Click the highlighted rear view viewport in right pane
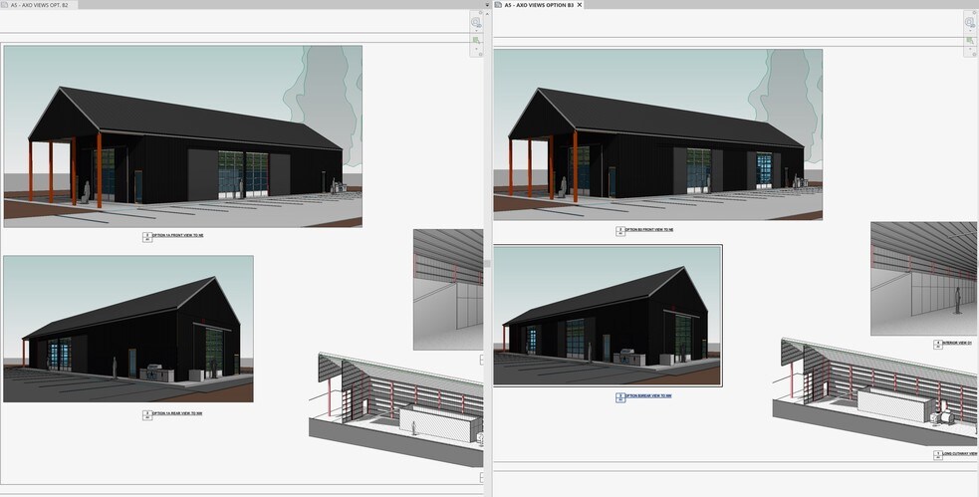 point(608,316)
